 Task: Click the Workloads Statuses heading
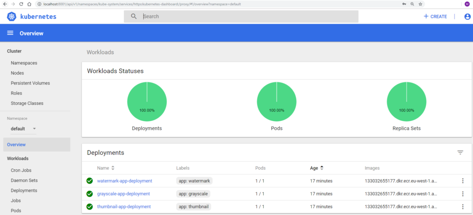point(115,71)
